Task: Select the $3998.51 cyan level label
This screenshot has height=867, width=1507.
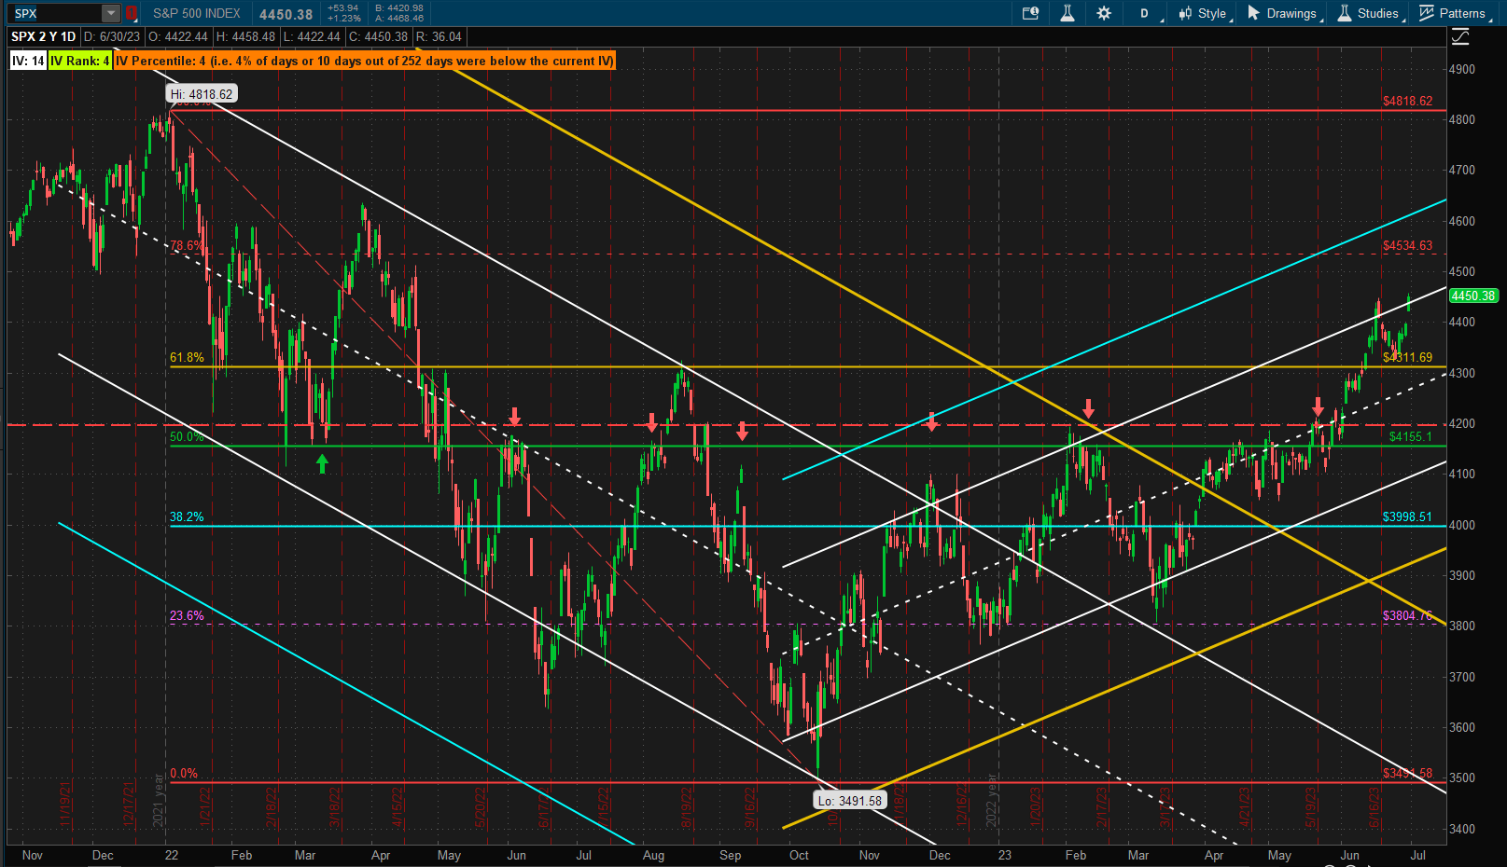Action: pos(1407,516)
